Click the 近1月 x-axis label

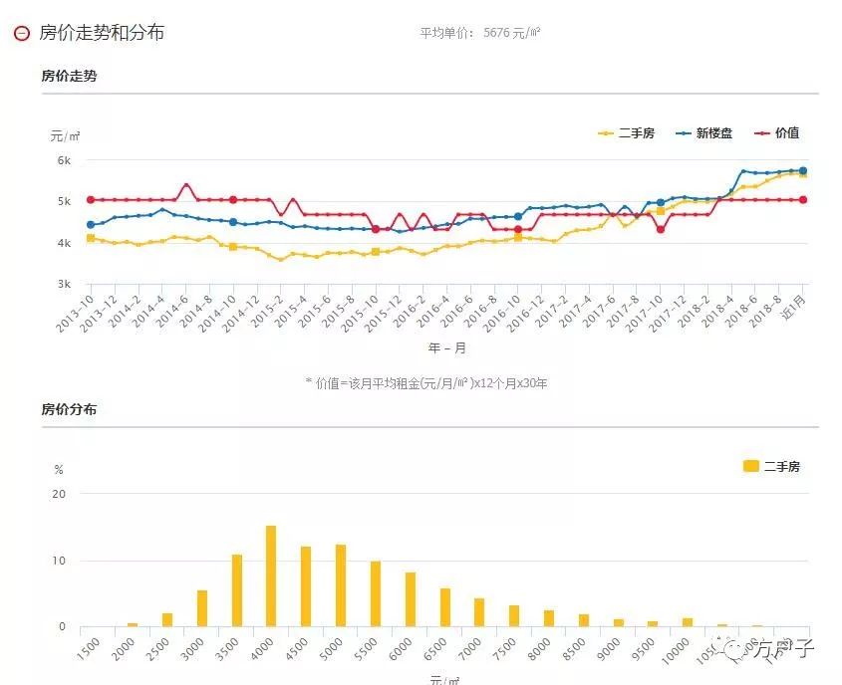(793, 308)
